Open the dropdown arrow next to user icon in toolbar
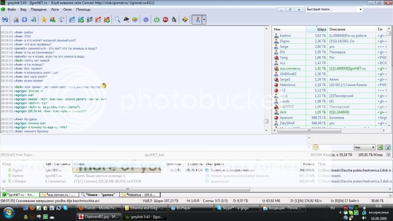 pyautogui.click(x=204, y=20)
